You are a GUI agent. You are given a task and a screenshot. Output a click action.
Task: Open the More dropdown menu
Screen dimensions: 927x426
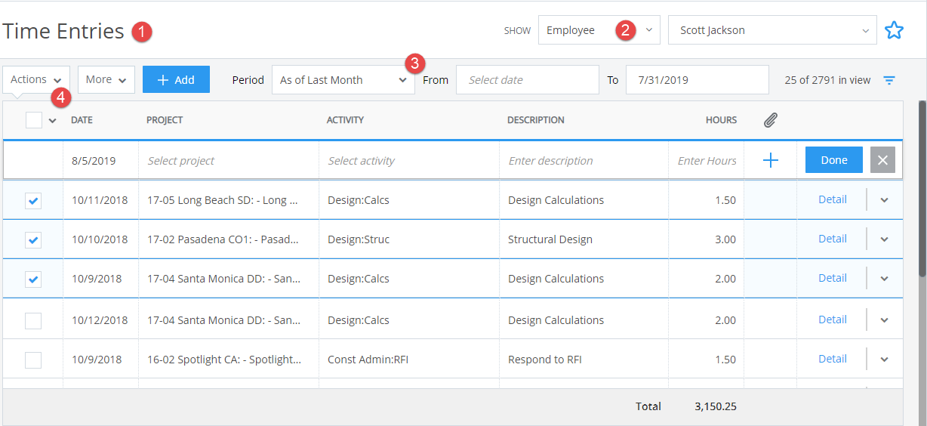106,79
